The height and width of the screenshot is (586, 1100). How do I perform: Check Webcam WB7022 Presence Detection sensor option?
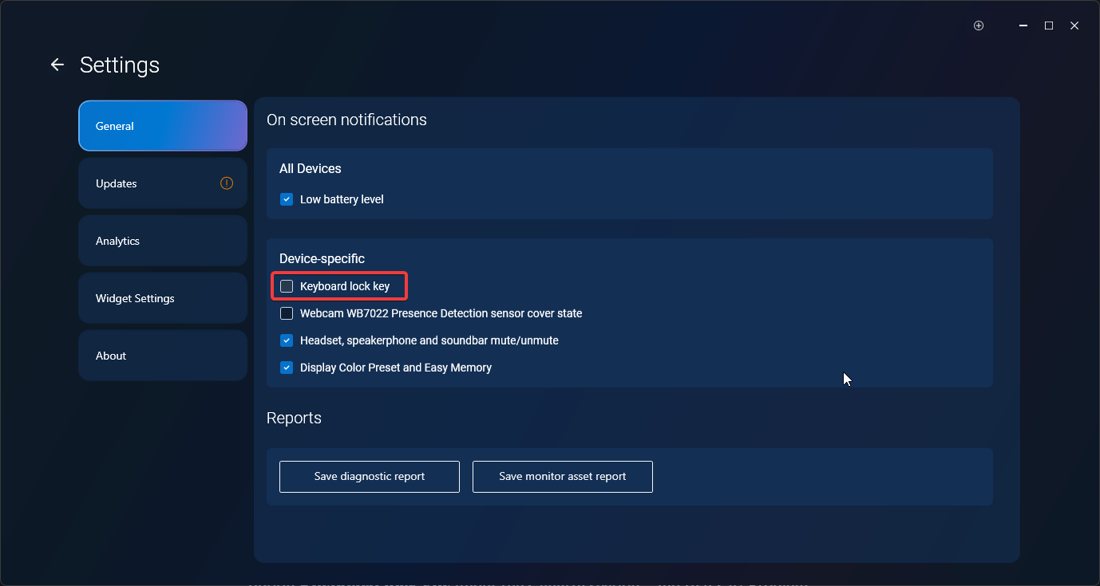[x=287, y=313]
